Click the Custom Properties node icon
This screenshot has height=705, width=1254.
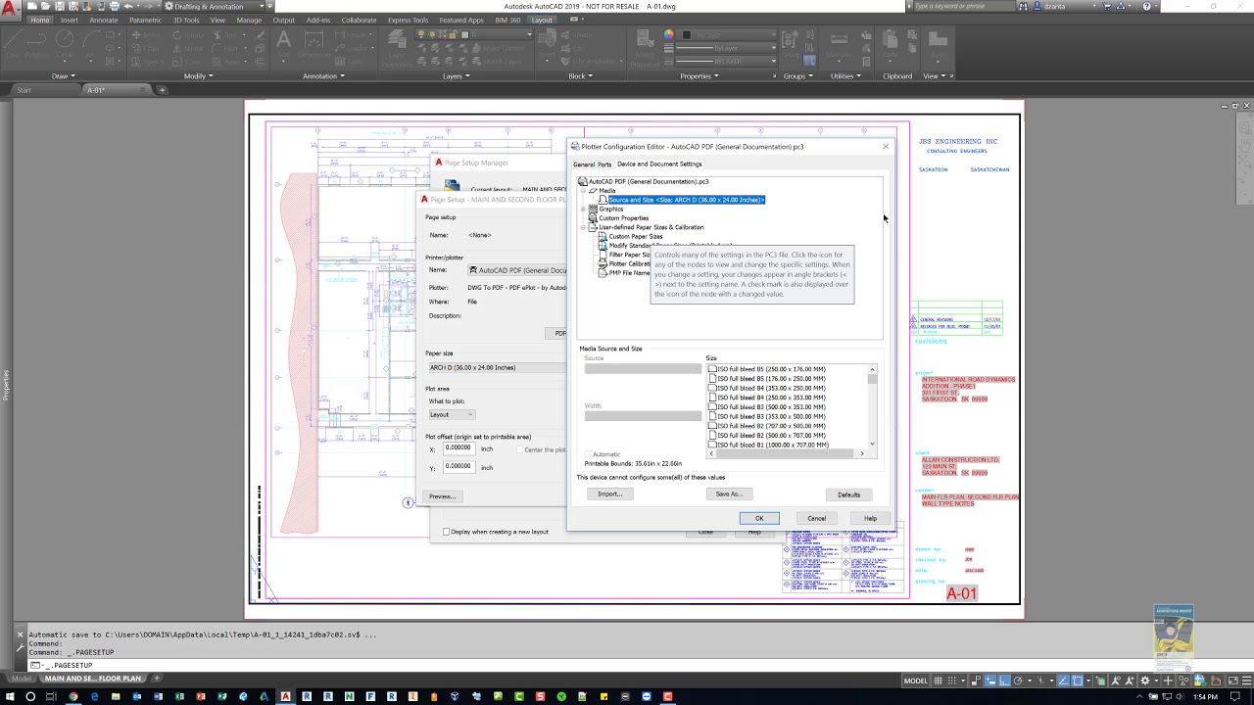tap(593, 218)
